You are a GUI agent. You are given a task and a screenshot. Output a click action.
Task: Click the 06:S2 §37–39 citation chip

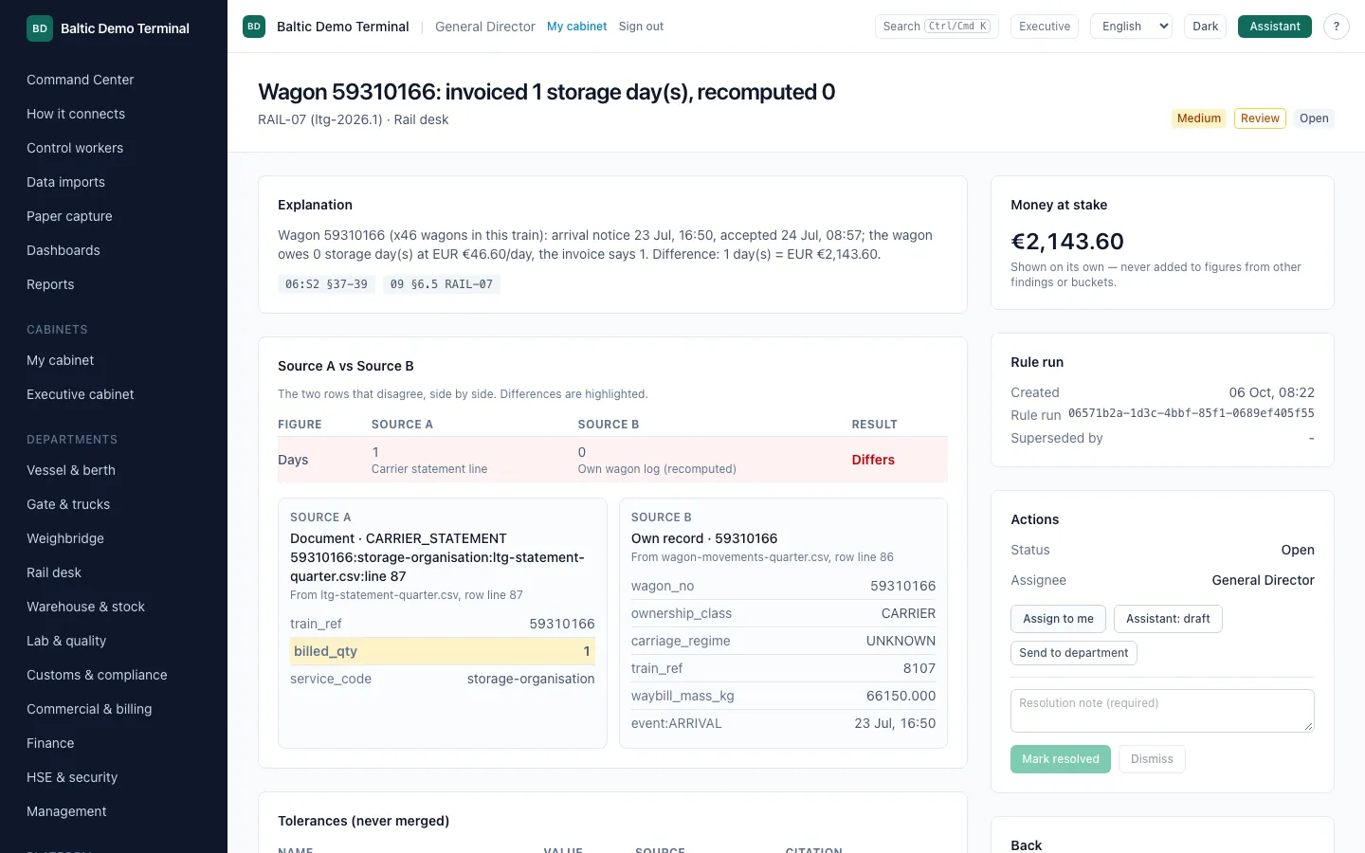(x=326, y=284)
